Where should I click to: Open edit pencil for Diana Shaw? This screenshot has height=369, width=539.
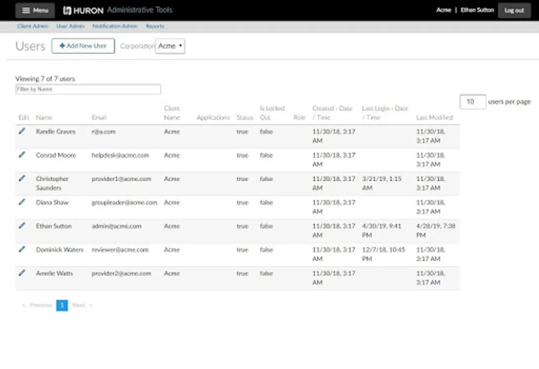pos(22,202)
